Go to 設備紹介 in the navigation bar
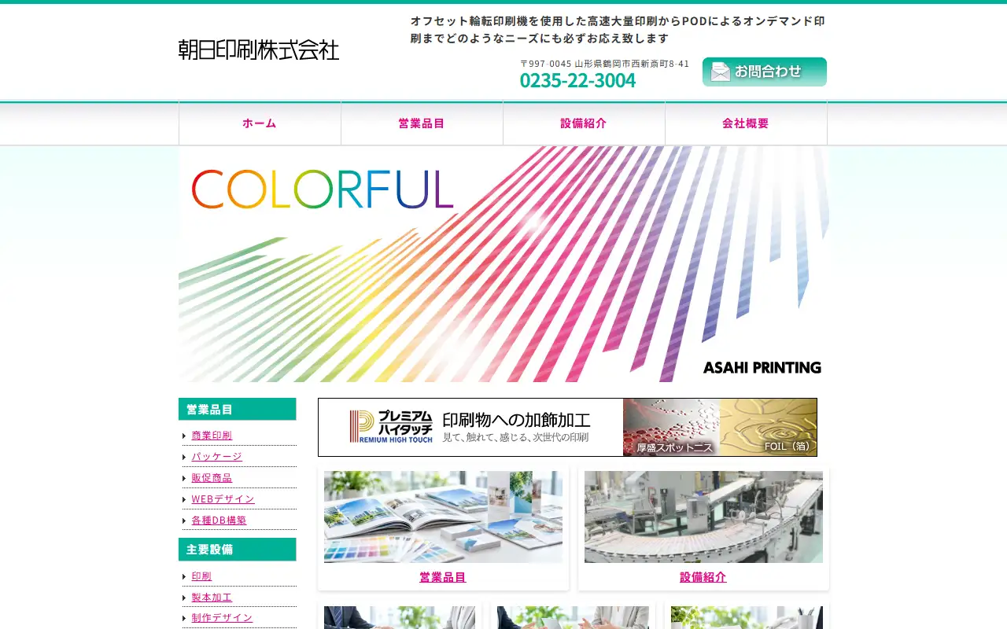 point(584,123)
